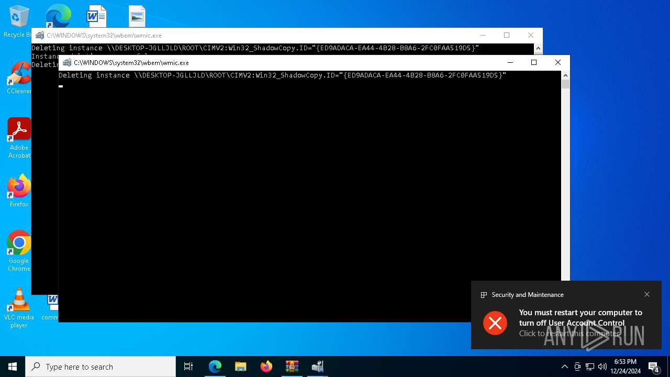Viewport: 670px width, 377px height.
Task: Close the front wmic.exe console window
Action: pyautogui.click(x=558, y=62)
